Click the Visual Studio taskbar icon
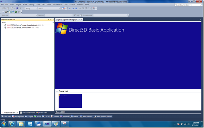 click(x=47, y=124)
